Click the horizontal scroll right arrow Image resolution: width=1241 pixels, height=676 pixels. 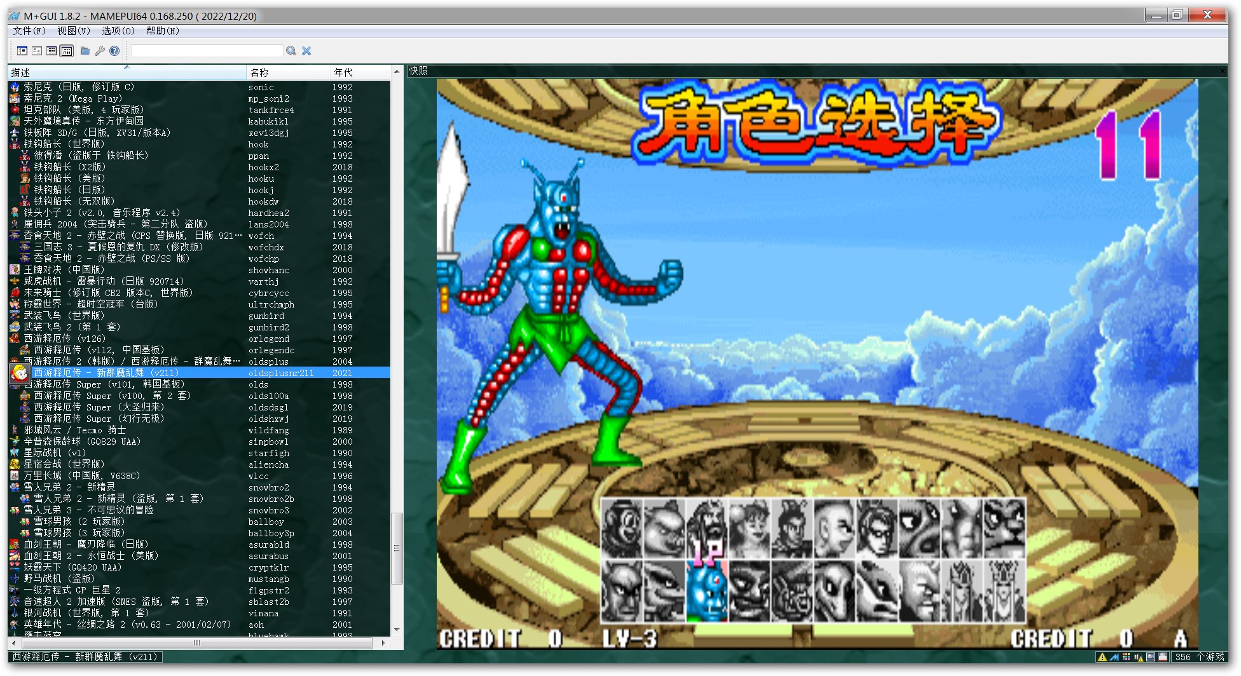point(383,643)
